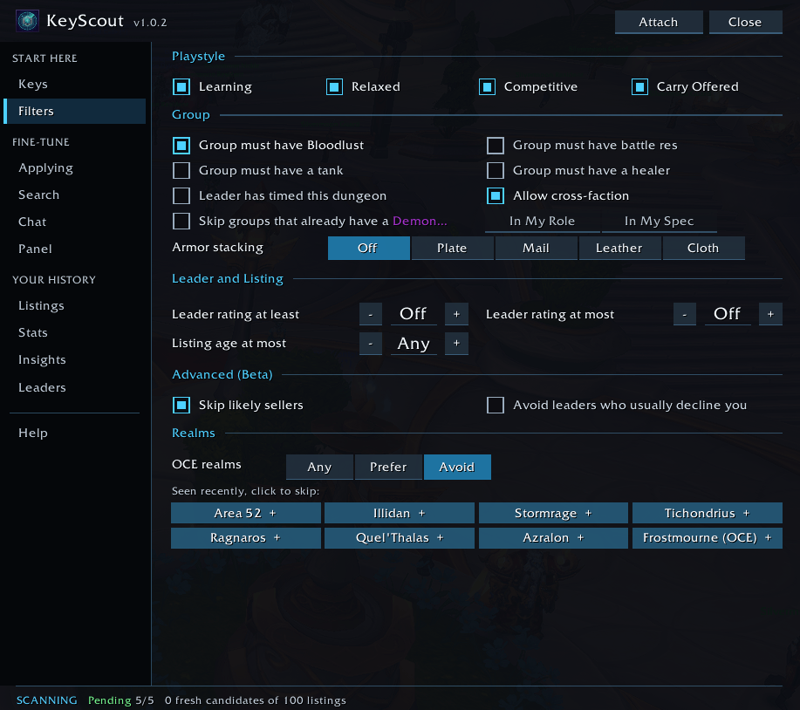Click the Listing age Any value field

[414, 344]
